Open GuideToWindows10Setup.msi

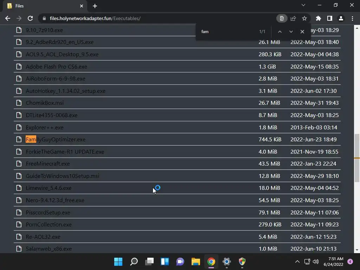(63, 176)
